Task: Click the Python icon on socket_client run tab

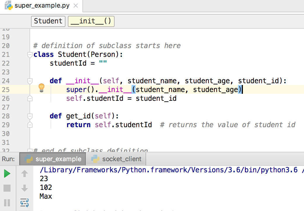Action: [x=95, y=159]
